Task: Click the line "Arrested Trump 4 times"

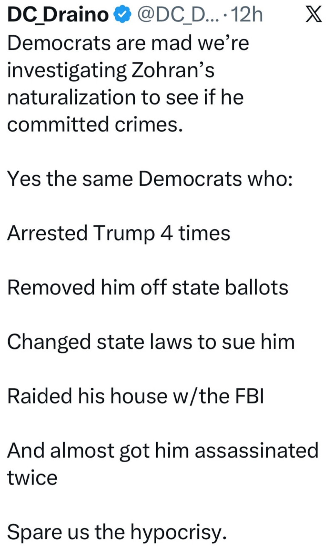Action: point(119,233)
